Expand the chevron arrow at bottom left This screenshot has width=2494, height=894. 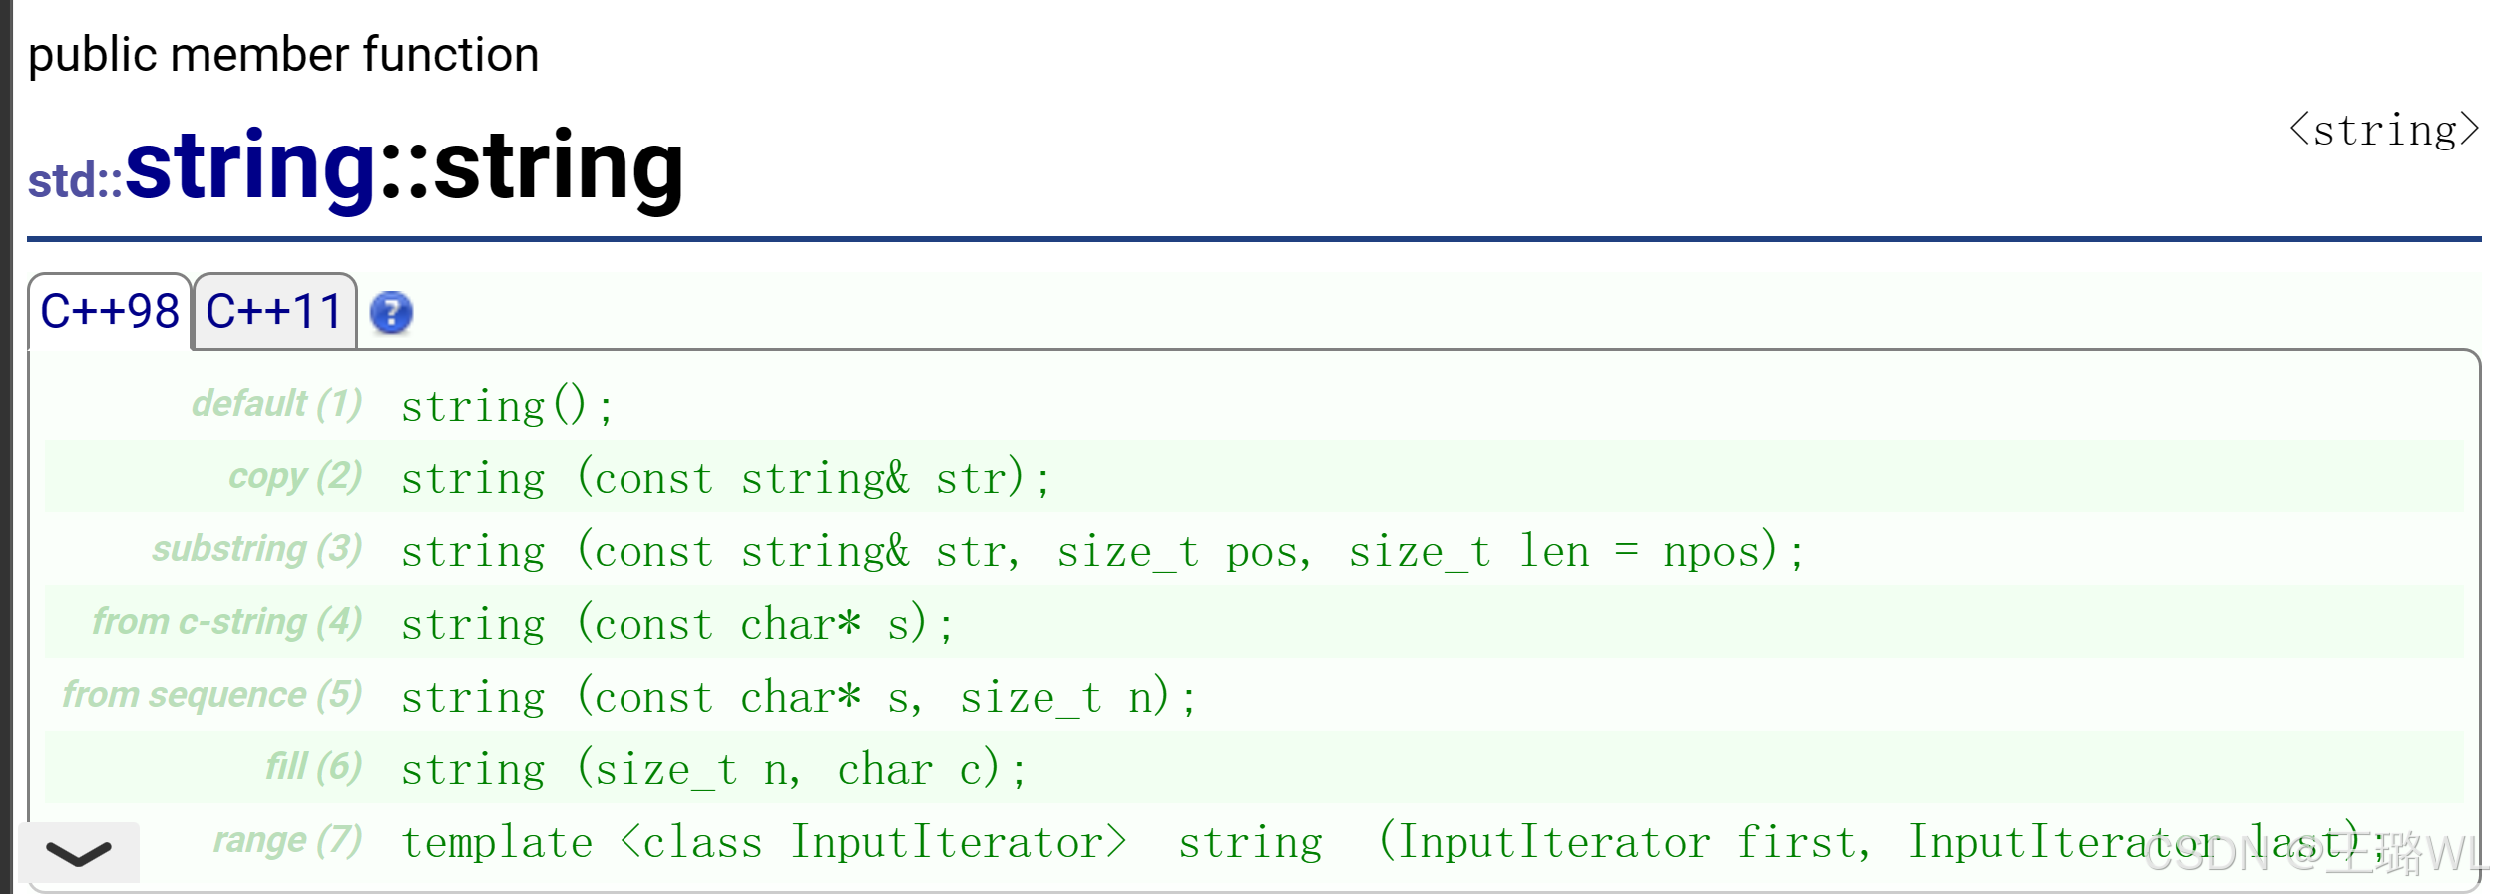(x=79, y=853)
